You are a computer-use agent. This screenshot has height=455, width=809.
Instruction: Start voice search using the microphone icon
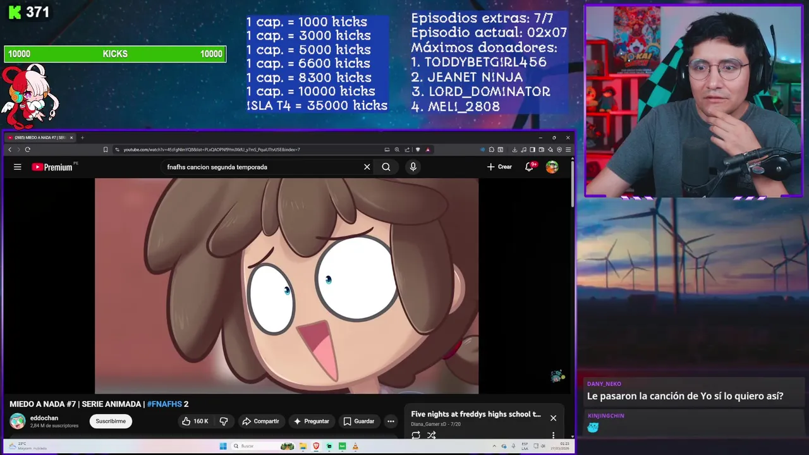click(x=413, y=167)
